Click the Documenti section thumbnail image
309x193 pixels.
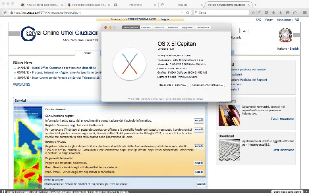point(229,115)
